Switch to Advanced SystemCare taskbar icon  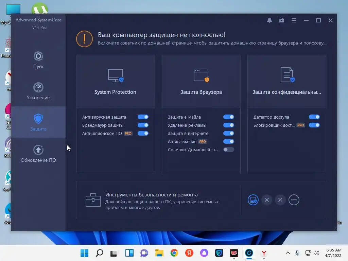(x=249, y=253)
